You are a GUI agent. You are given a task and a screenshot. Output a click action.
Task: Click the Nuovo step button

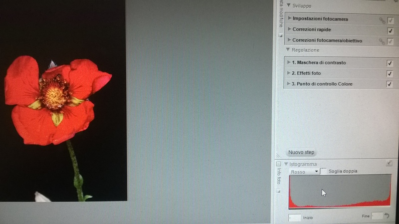click(301, 152)
